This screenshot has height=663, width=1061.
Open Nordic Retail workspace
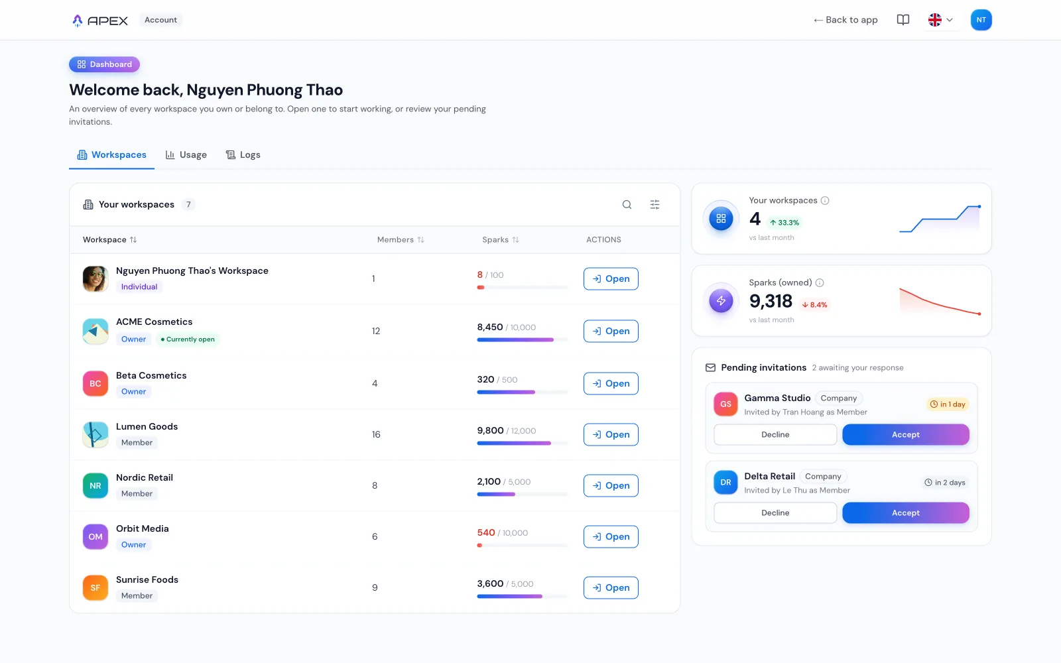click(611, 485)
